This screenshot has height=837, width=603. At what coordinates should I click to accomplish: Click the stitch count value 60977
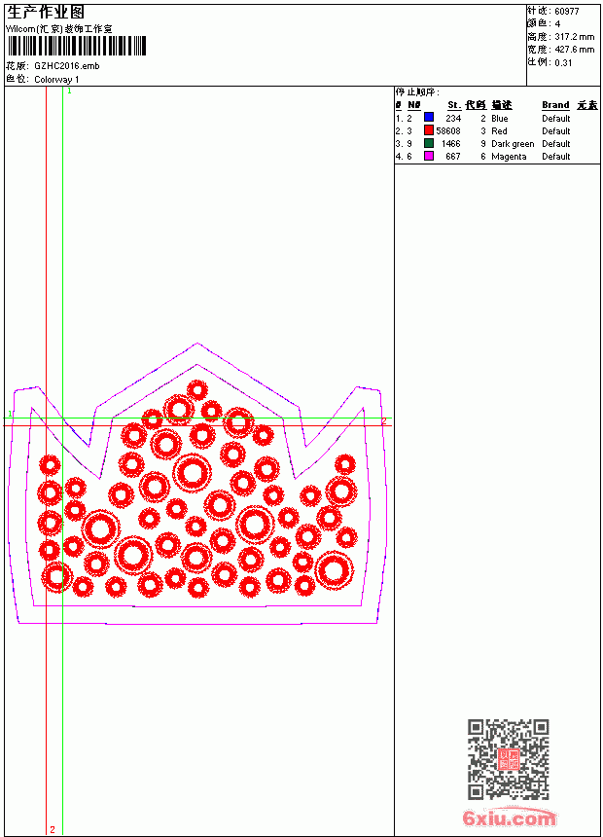[x=567, y=12]
